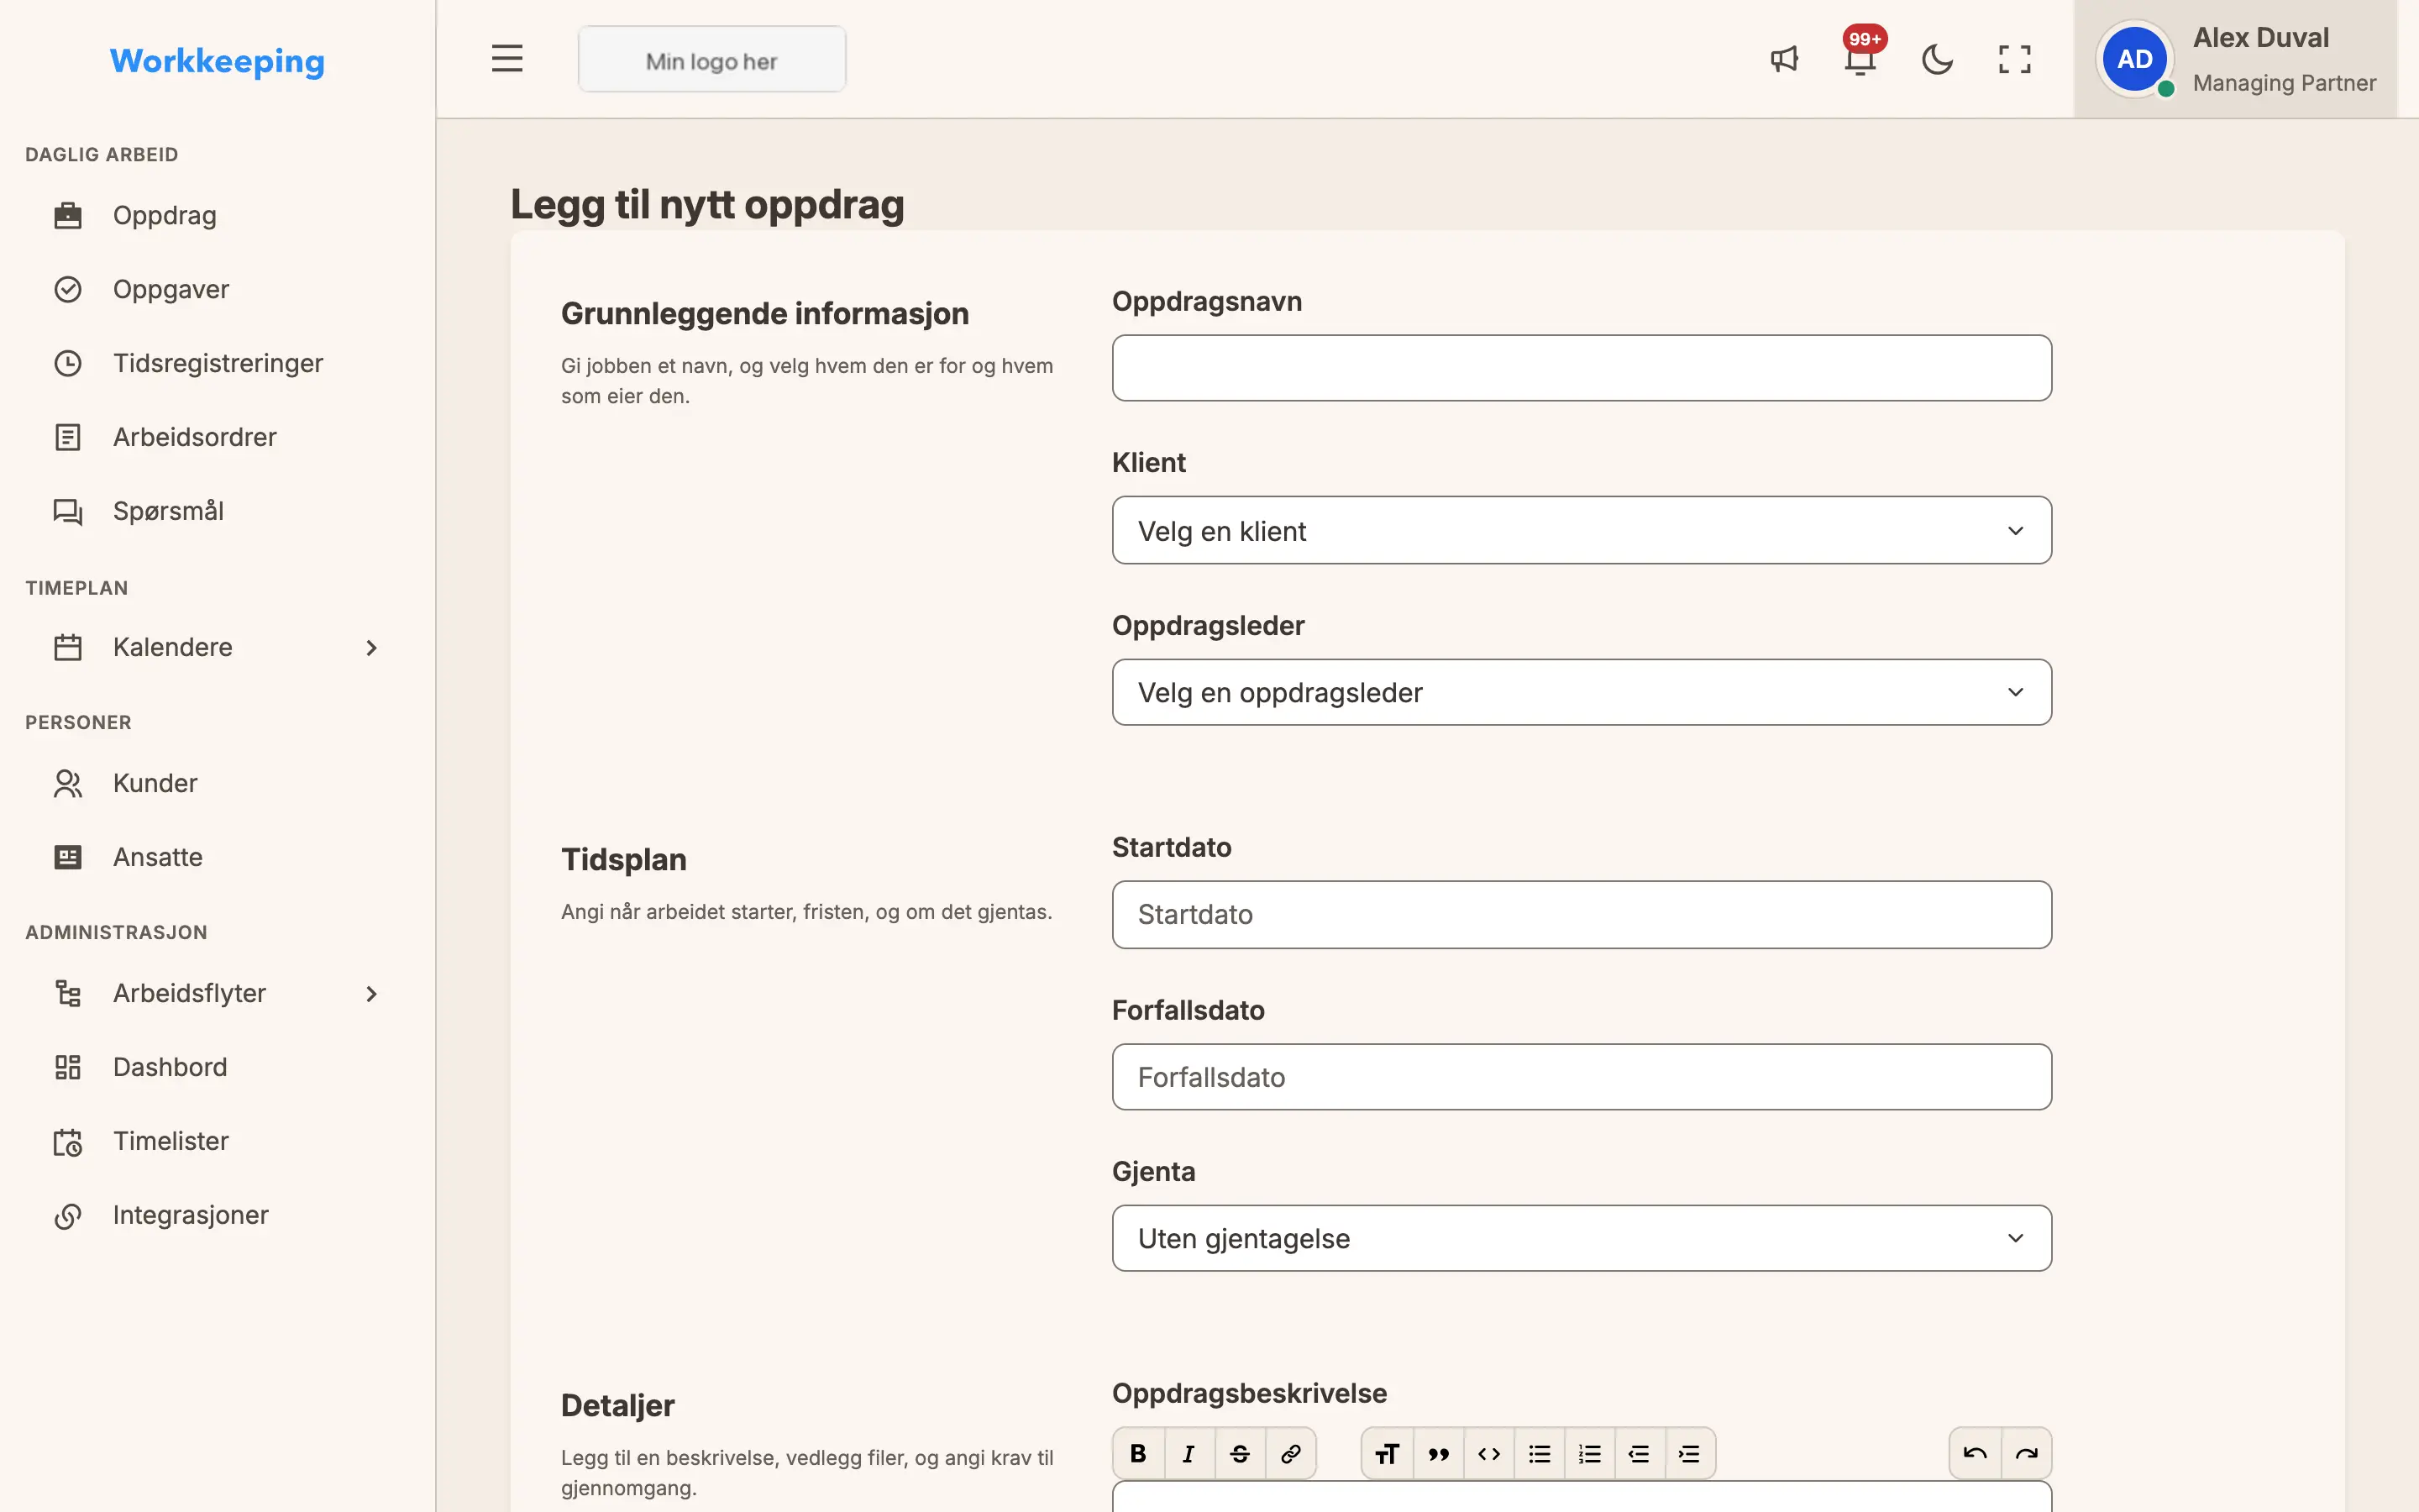Expand the Kalendere submenu
The width and height of the screenshot is (2419, 1512).
218,647
